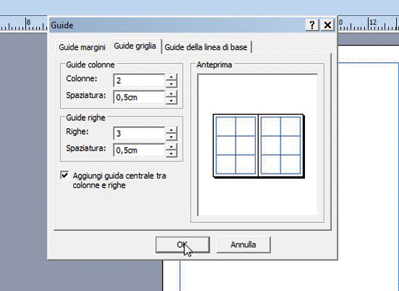Screen dimensions: 399x291
Task: Decrease column Spaziatura with down arrow
Action: (x=171, y=101)
